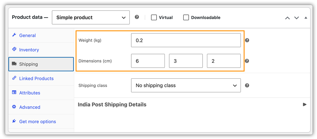Click the Weight (kg) input field
Image resolution: width=317 pixels, height=139 pixels.
[186, 40]
